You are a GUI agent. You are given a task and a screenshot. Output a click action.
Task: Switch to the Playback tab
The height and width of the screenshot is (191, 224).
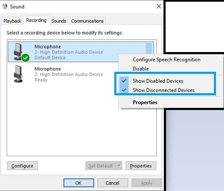click(12, 21)
